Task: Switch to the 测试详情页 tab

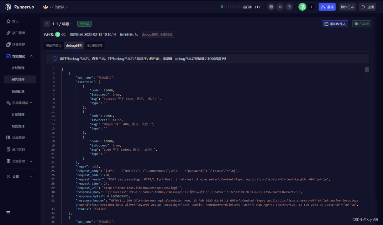Action: click(x=53, y=45)
